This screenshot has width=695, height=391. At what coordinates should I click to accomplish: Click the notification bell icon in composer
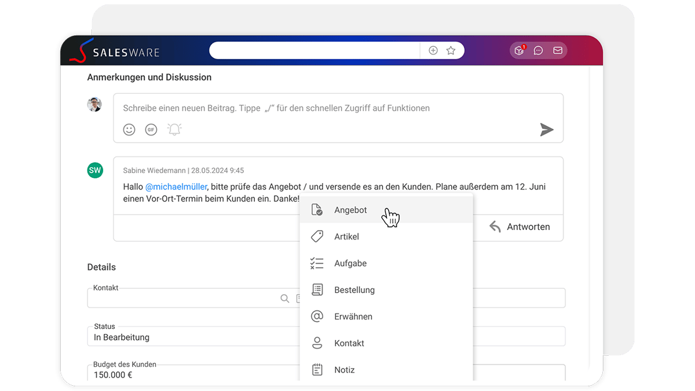174,130
